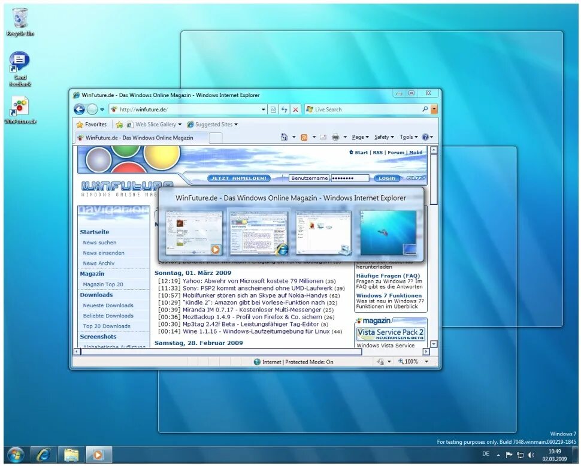
Task: Open the Help question mark menu
Action: (x=427, y=137)
